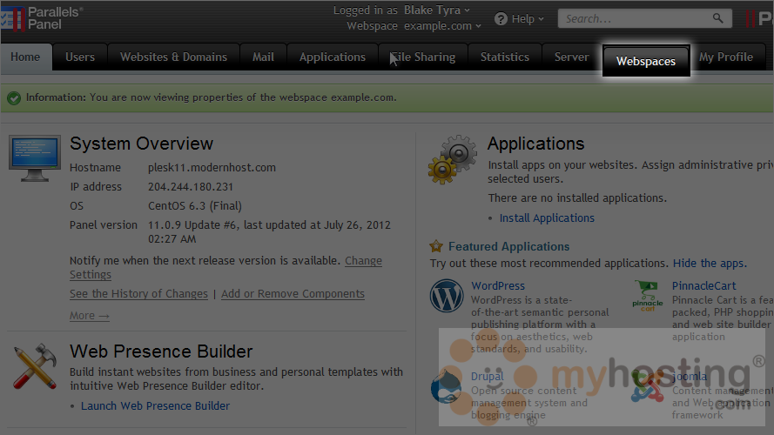Click the green information checkmark icon
The height and width of the screenshot is (435, 774).
pyautogui.click(x=14, y=98)
